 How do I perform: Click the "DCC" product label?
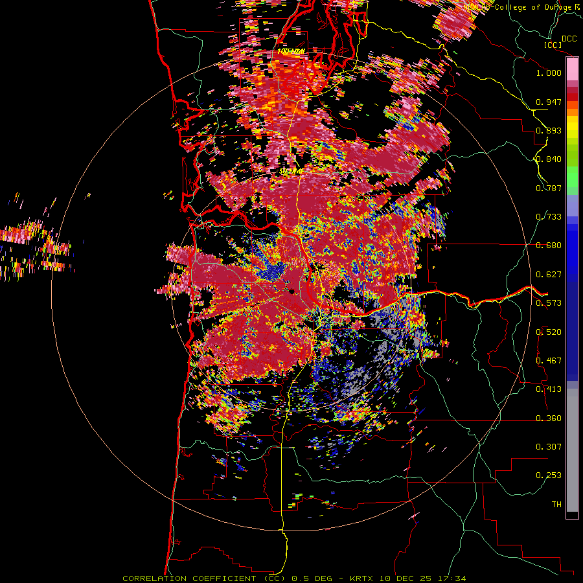click(x=569, y=39)
